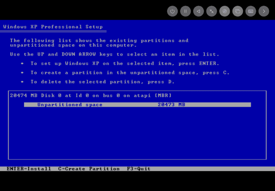Image resolution: width=275 pixels, height=191 pixels.
Task: Click the overlapping windows icon
Action: pyautogui.click(x=238, y=11)
